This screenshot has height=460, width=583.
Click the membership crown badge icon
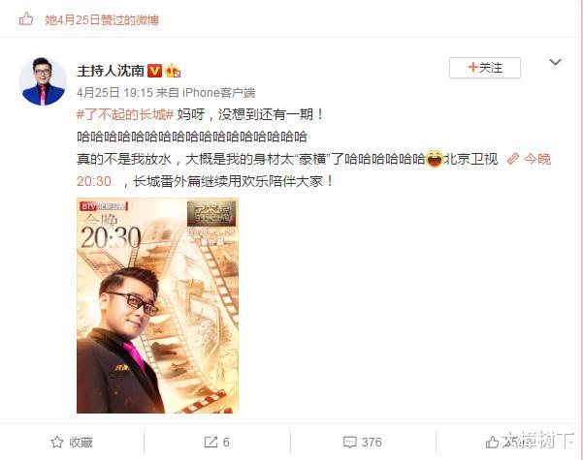[x=173, y=71]
